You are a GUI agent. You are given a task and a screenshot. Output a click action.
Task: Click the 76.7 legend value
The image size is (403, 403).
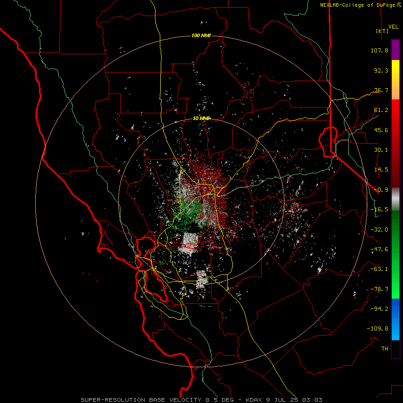381,90
